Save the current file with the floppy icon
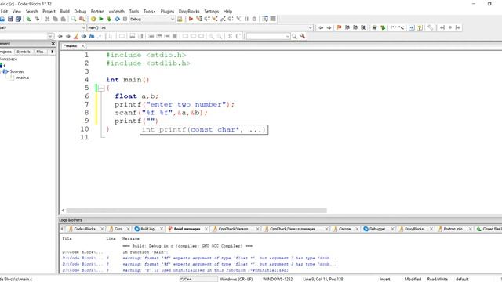The width and height of the screenshot is (502, 282). [10, 19]
